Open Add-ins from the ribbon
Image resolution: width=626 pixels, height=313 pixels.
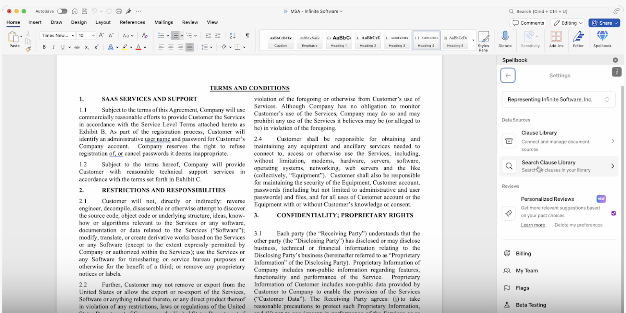coord(556,39)
